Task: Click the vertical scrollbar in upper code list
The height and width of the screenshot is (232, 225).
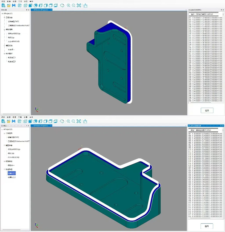Action: point(223,56)
